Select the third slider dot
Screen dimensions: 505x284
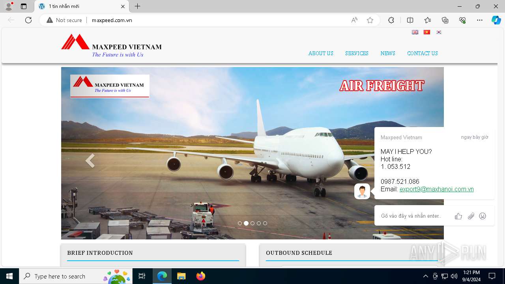coord(252,223)
